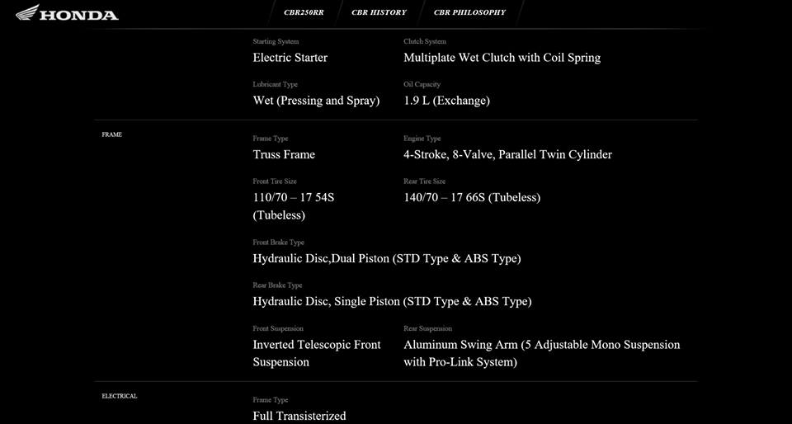The image size is (792, 424).
Task: Click the Honda wing logo
Action: point(28,12)
